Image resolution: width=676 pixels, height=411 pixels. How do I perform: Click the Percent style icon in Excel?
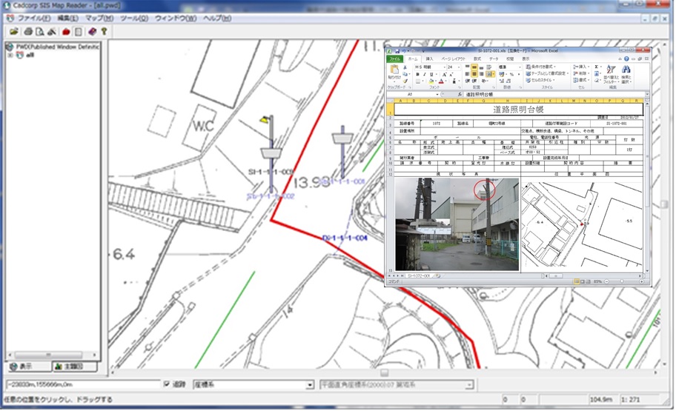pyautogui.click(x=511, y=74)
